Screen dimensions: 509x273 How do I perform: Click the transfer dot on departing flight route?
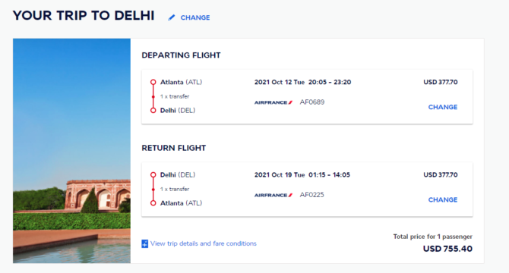[x=153, y=96]
